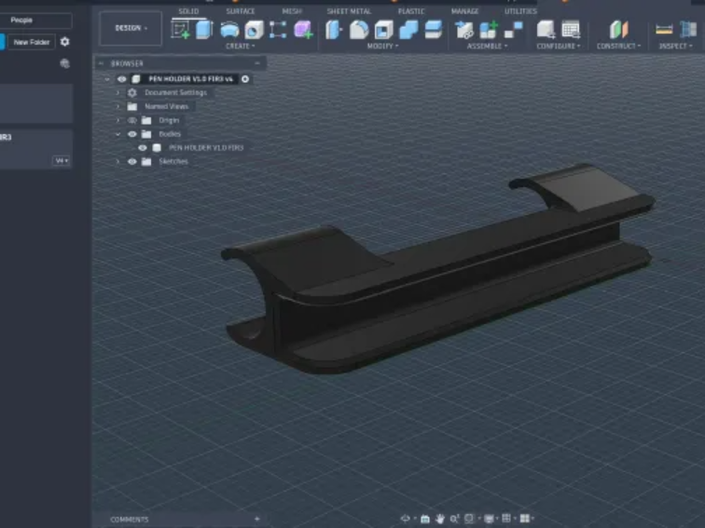705x528 pixels.
Task: Toggle visibility of Sketches folder
Action: coord(132,161)
